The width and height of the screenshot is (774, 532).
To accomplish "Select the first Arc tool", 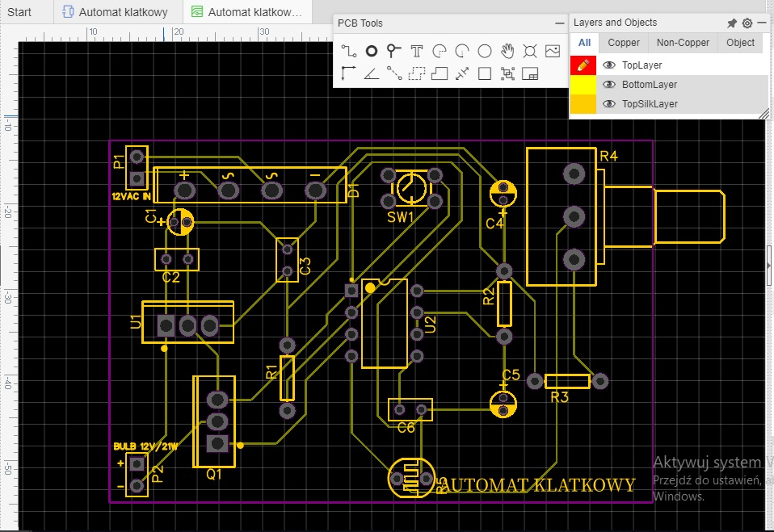I will click(x=440, y=51).
